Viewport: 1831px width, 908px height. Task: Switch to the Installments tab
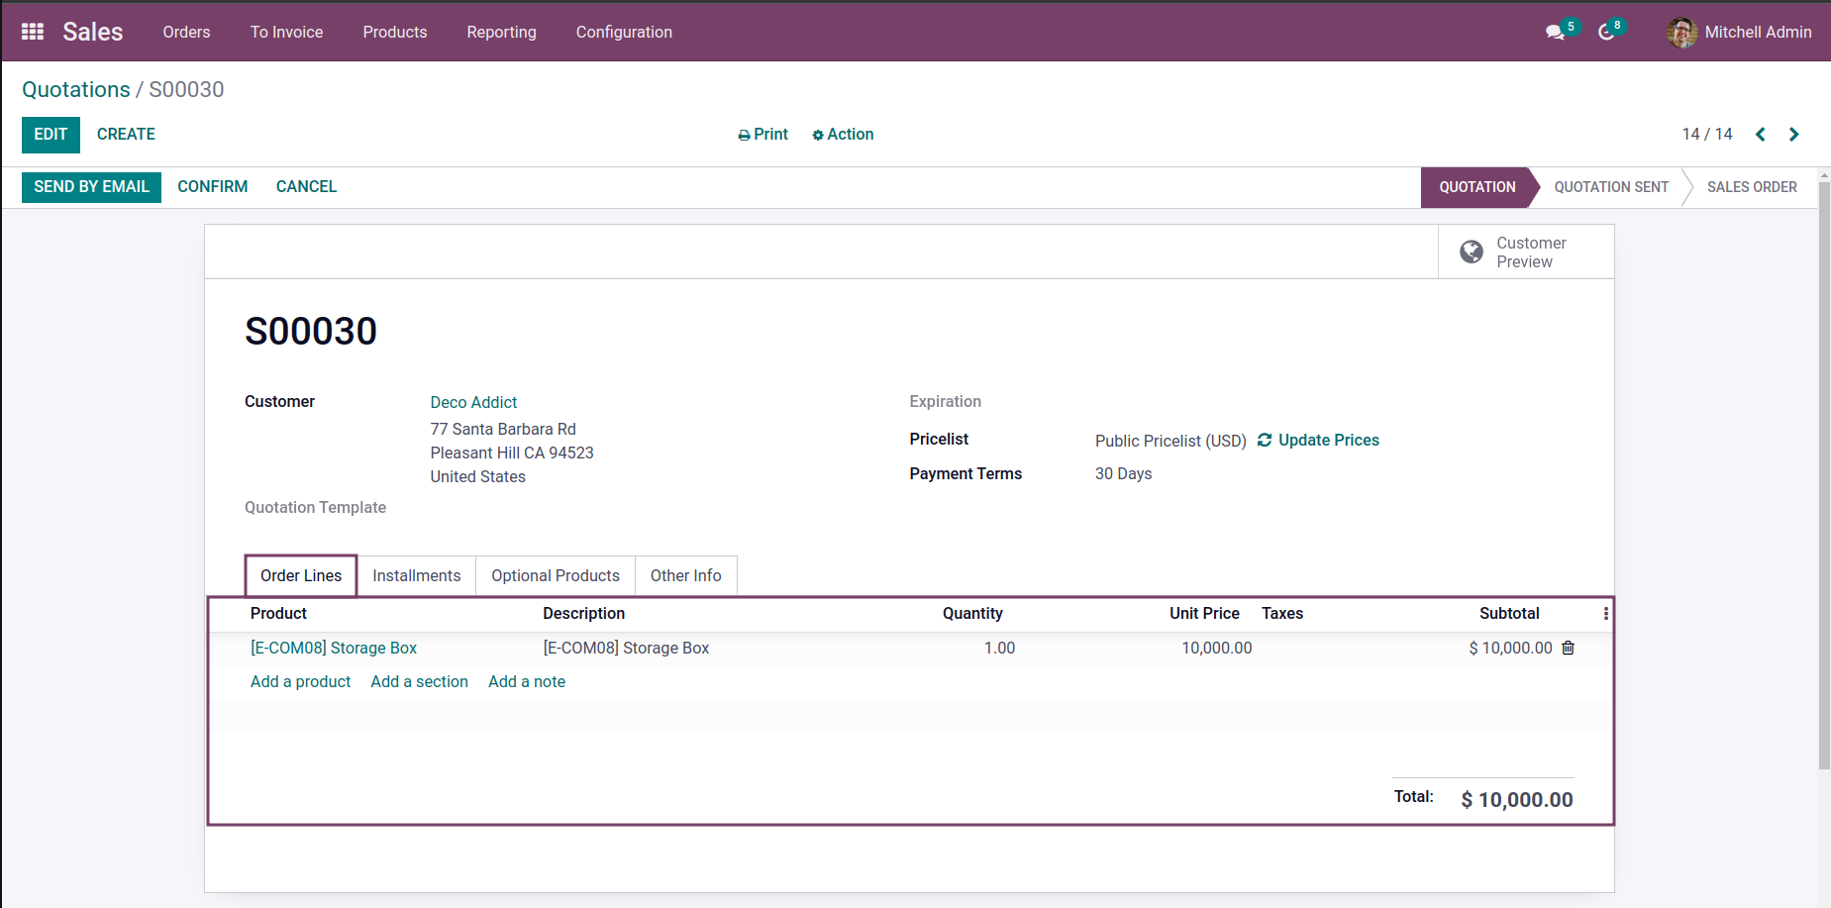(416, 575)
